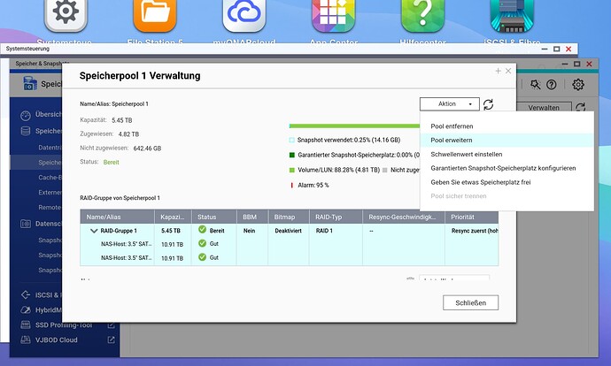Select 'Pool entfernen' from menu
Screen dimensions: 611x366
[452, 126]
